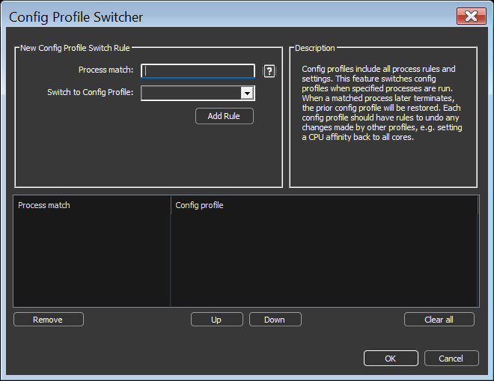
Task: Open the Process match help icon
Action: (x=269, y=71)
